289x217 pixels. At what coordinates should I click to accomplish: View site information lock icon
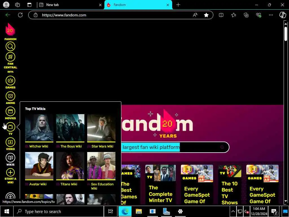[x=36, y=15]
